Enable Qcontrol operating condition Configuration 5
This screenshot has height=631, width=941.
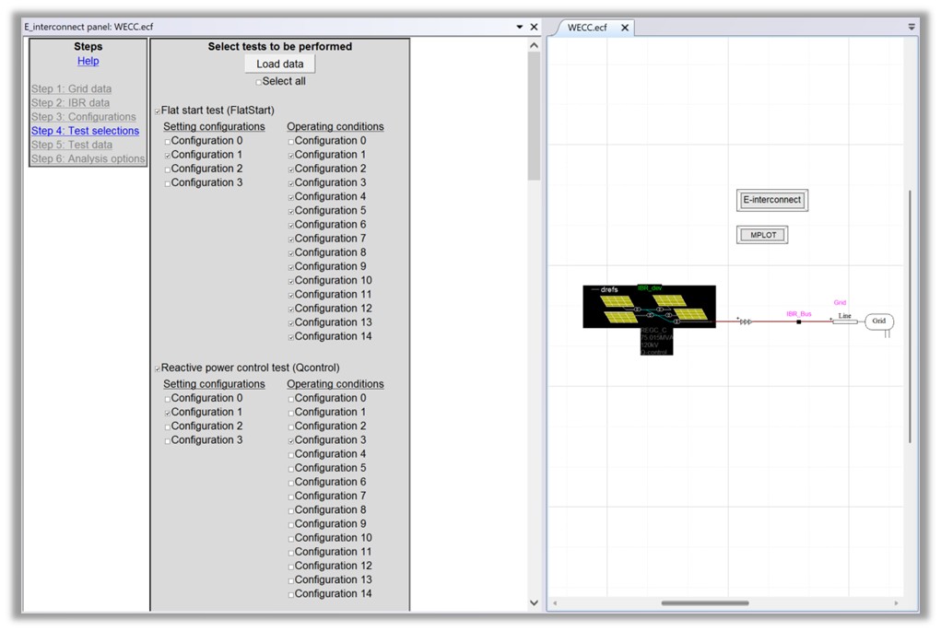point(291,469)
